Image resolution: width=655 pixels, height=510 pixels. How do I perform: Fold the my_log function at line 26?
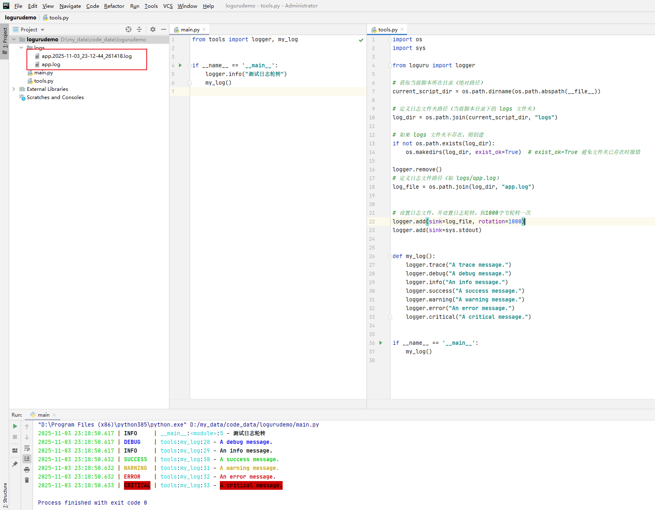[x=390, y=256]
